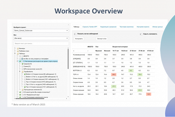Viewport: 175px width, 117px height.
Task: Click the Таблицы folder icon
Action: 18,54
